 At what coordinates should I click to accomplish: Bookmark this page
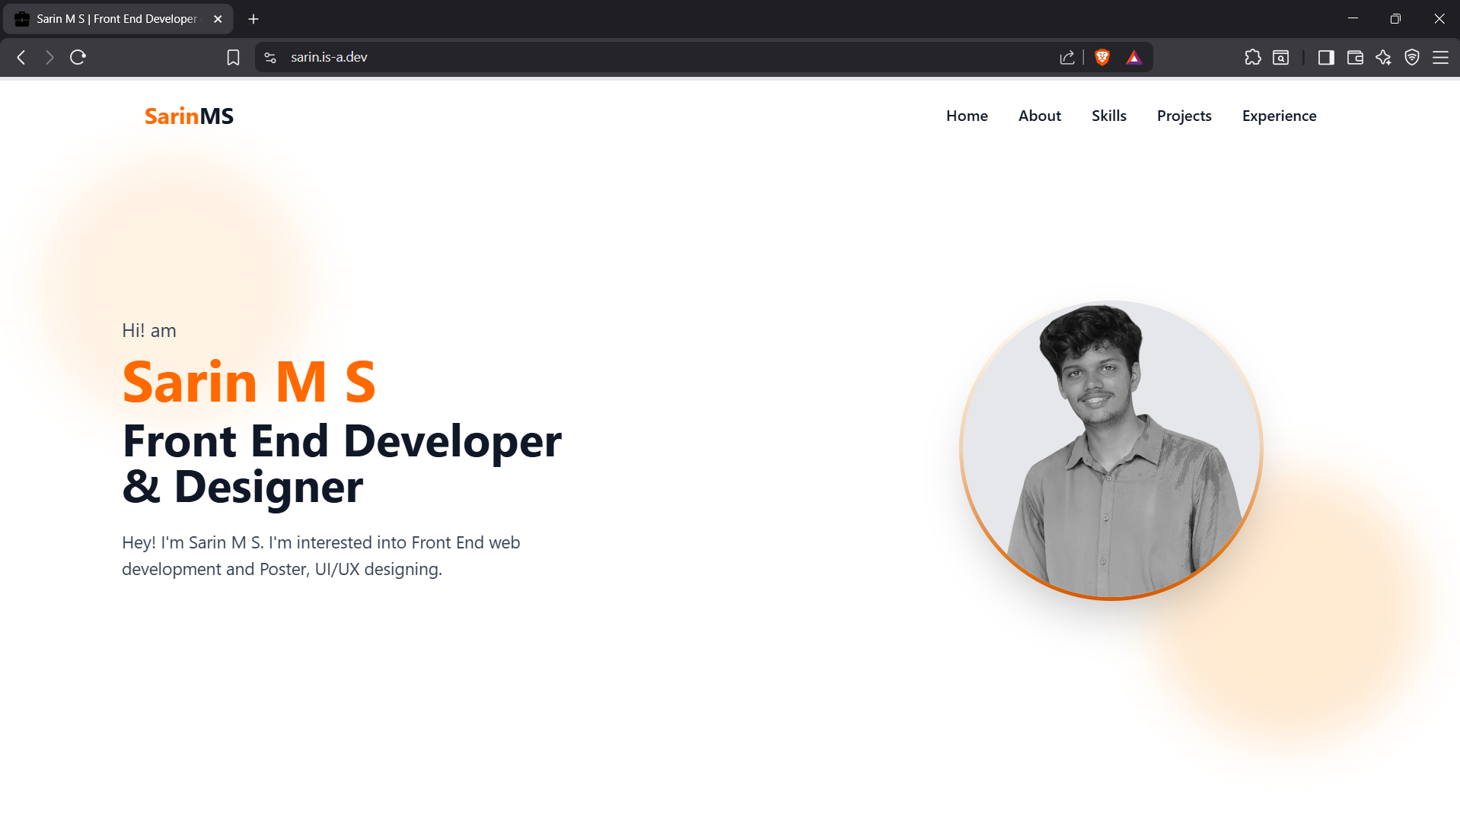(x=233, y=57)
